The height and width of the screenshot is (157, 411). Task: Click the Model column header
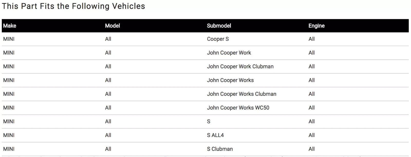pos(113,26)
